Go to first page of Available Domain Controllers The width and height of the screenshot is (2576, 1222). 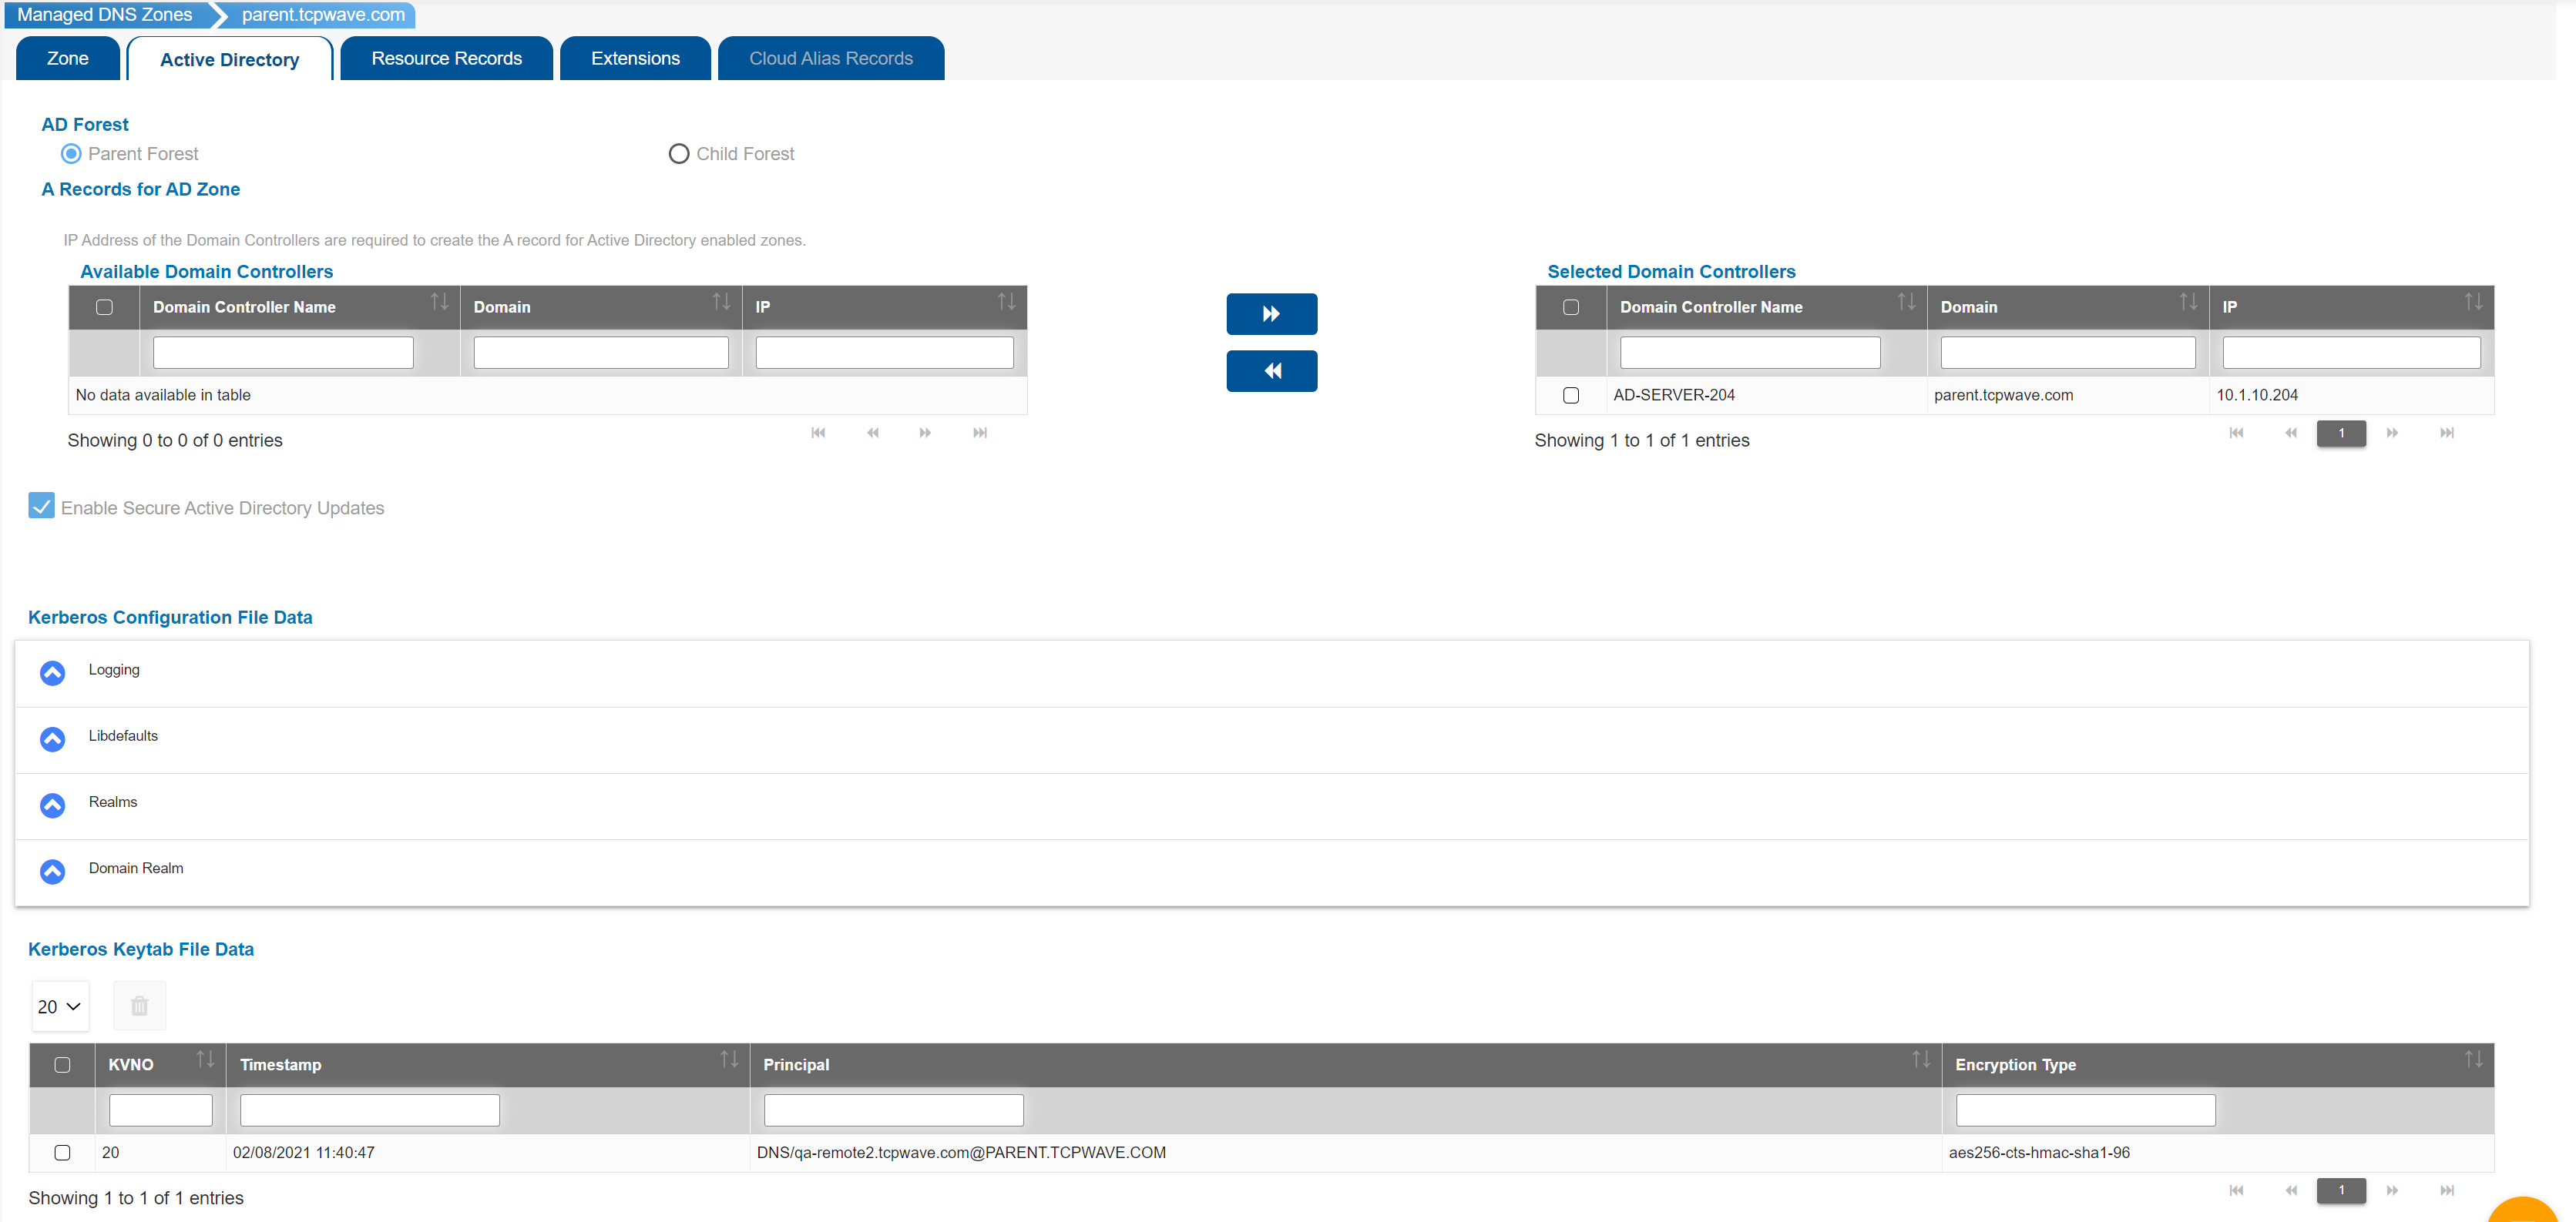[818, 433]
